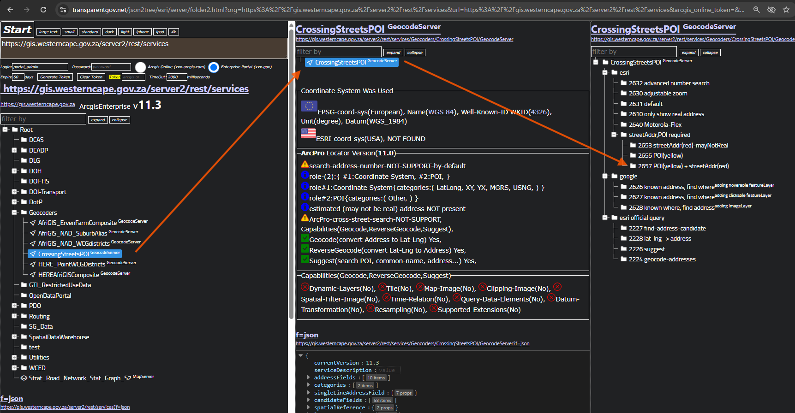Viewport: 795px width, 413px height.
Task: Click the layers icon beside Strat_Road_Network_Stat_Graph_S2
Action: click(x=24, y=378)
